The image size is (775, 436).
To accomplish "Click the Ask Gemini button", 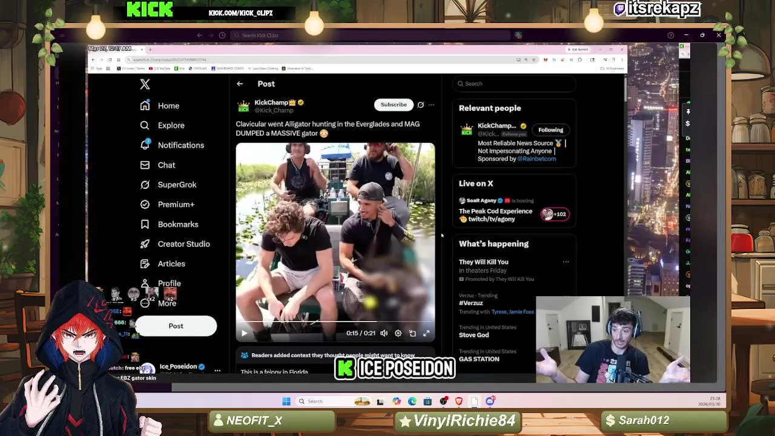I will point(578,49).
